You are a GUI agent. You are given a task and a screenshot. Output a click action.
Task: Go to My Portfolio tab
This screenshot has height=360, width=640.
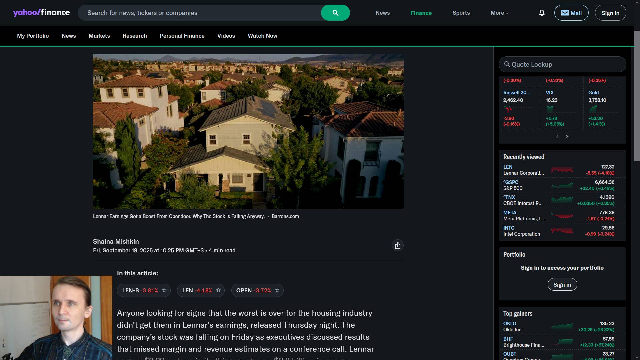33,36
